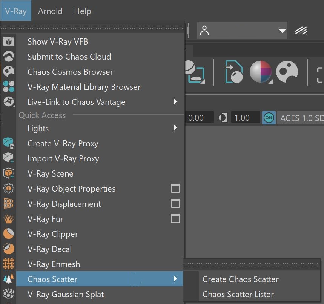This screenshot has width=324, height=304.
Task: Click the V-Ray Scene cube icon
Action: (8, 173)
